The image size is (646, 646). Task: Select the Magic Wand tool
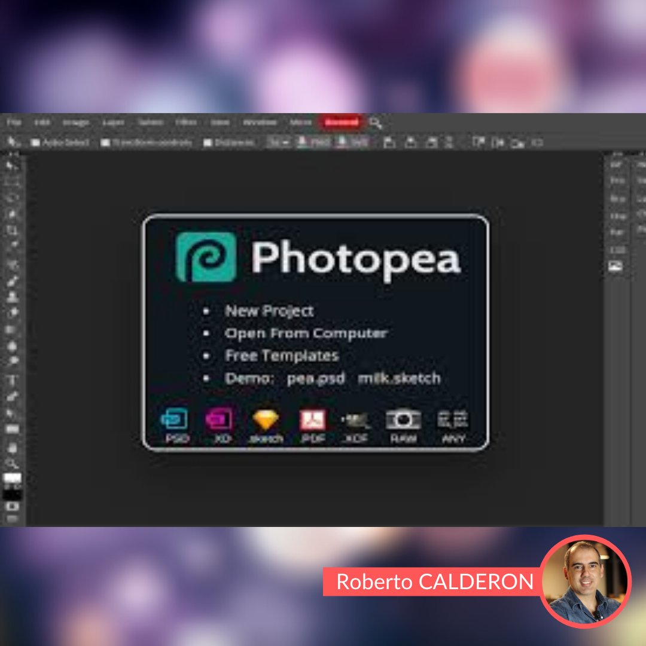pyautogui.click(x=12, y=214)
